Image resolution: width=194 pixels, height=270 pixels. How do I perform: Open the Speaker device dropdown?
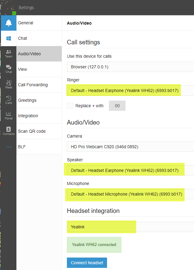click(130, 170)
